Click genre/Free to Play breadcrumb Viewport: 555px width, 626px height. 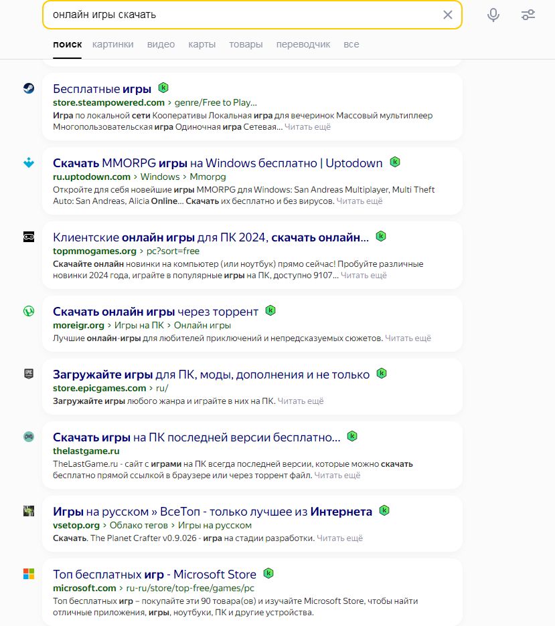(216, 102)
